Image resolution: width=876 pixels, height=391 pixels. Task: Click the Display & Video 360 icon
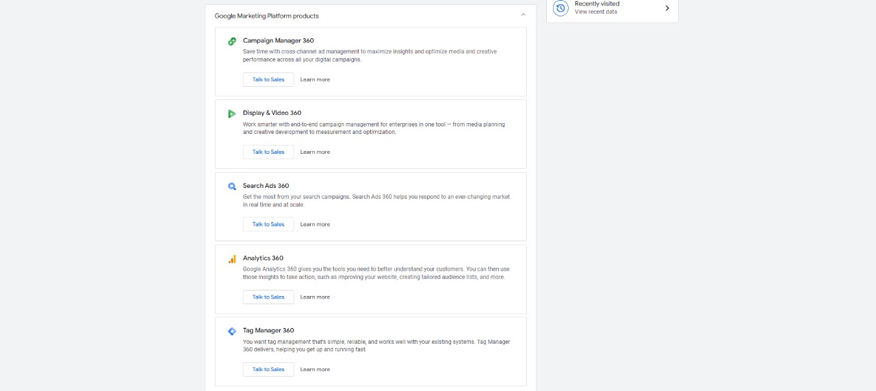232,113
